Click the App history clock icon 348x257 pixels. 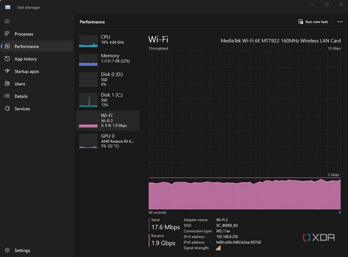pyautogui.click(x=7, y=59)
